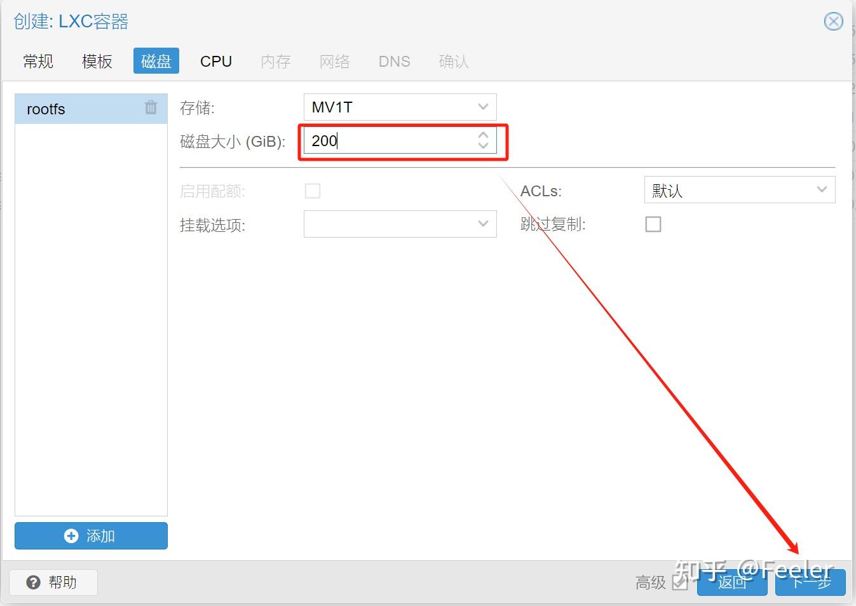This screenshot has height=606, width=856.
Task: Decrease disk size using the down spinner arrow
Action: [x=483, y=147]
